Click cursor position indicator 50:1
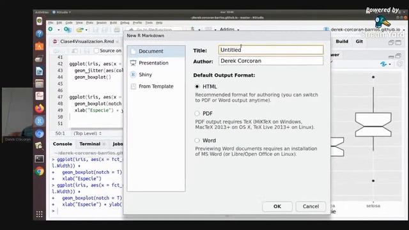Image resolution: width=409 pixels, height=230 pixels. 60,134
